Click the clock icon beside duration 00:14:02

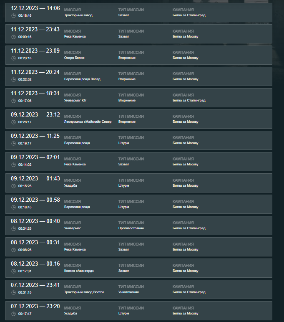(13, 165)
